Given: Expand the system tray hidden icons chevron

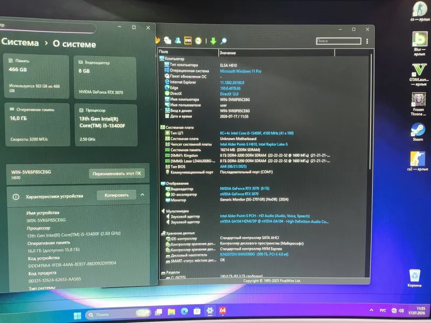Looking at the screenshot, I should tap(371, 310).
